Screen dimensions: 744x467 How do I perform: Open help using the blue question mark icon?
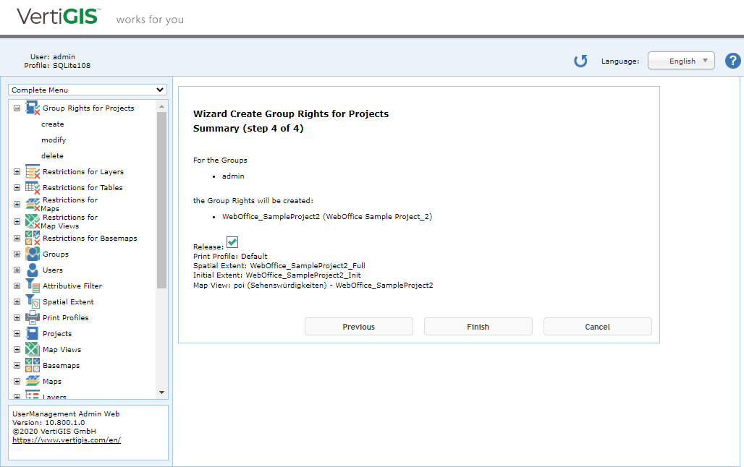pyautogui.click(x=732, y=61)
